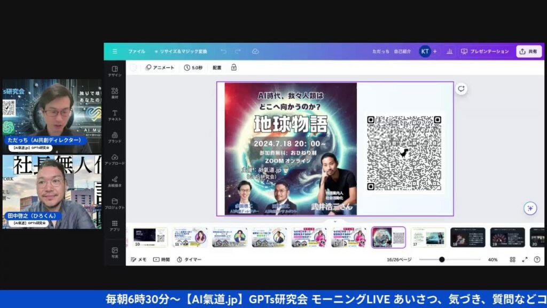Screen dimensions: 547x308
Task: Open the アプリ (Apps) panel
Action: tap(114, 226)
